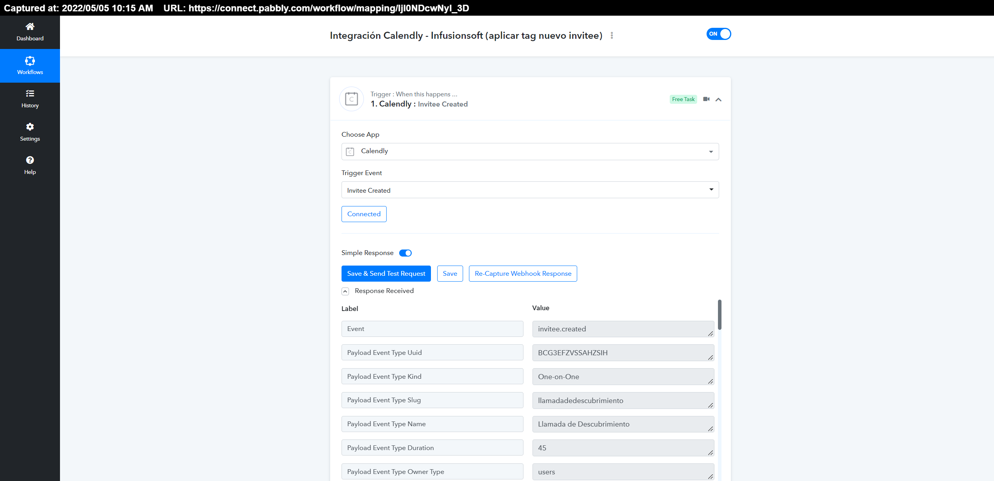Click the 'Label' column header
The width and height of the screenshot is (994, 481).
tap(350, 309)
